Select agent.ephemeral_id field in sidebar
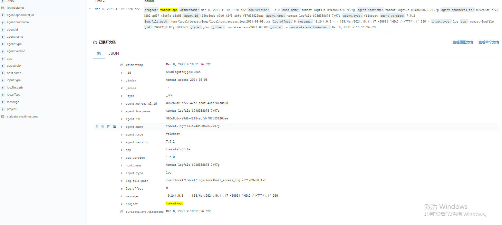The width and height of the screenshot is (502, 225). (20, 15)
